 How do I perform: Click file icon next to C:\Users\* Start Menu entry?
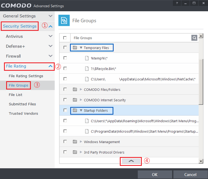pyautogui.click(x=87, y=121)
